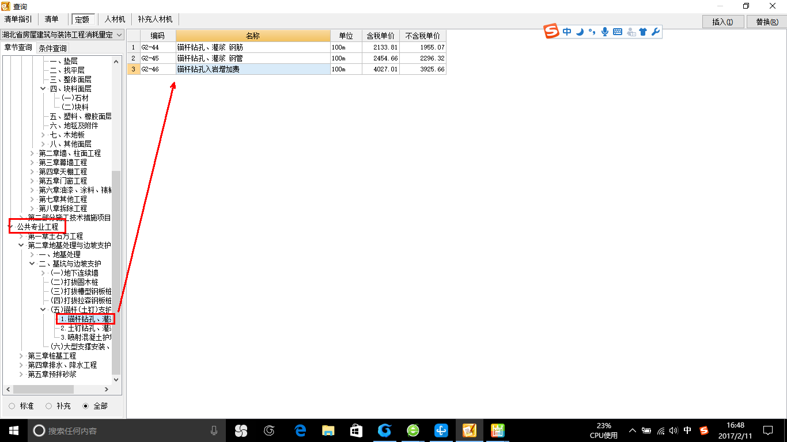
Task: Toggle Chinese/English mode on Sogou bar
Action: tap(567, 32)
